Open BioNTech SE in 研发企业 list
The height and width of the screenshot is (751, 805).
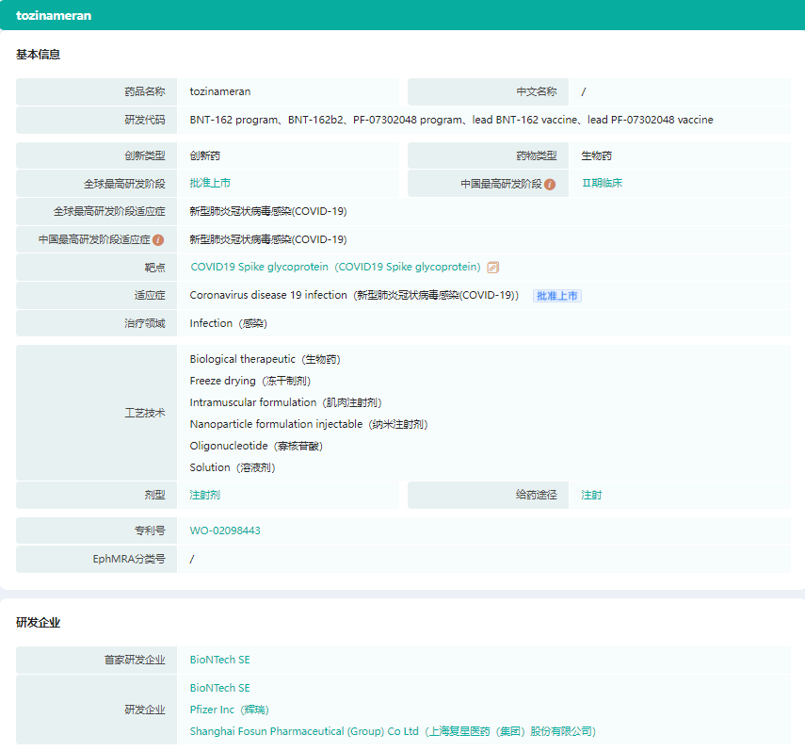(x=219, y=688)
